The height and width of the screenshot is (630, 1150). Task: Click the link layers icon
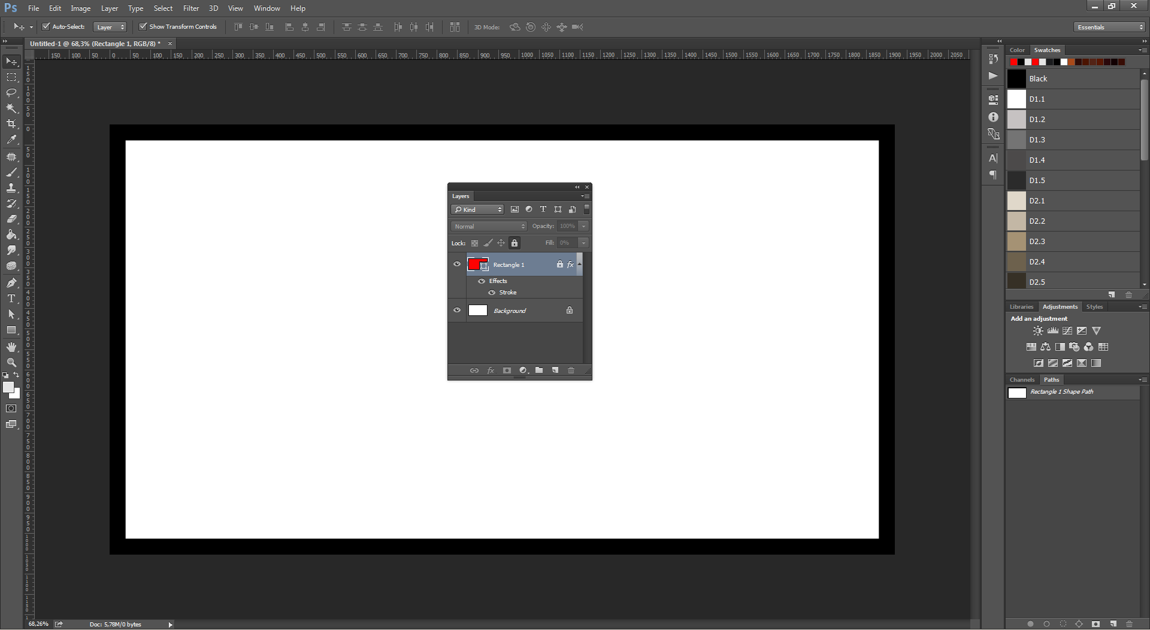[x=474, y=370]
